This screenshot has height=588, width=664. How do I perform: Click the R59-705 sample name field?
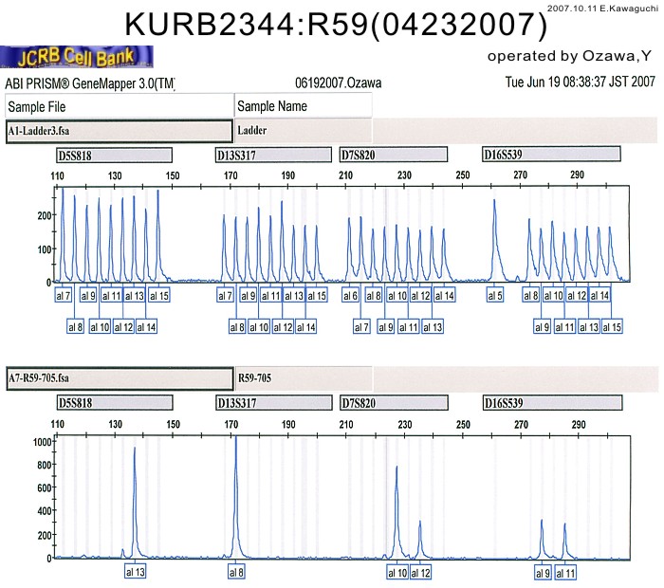point(302,377)
